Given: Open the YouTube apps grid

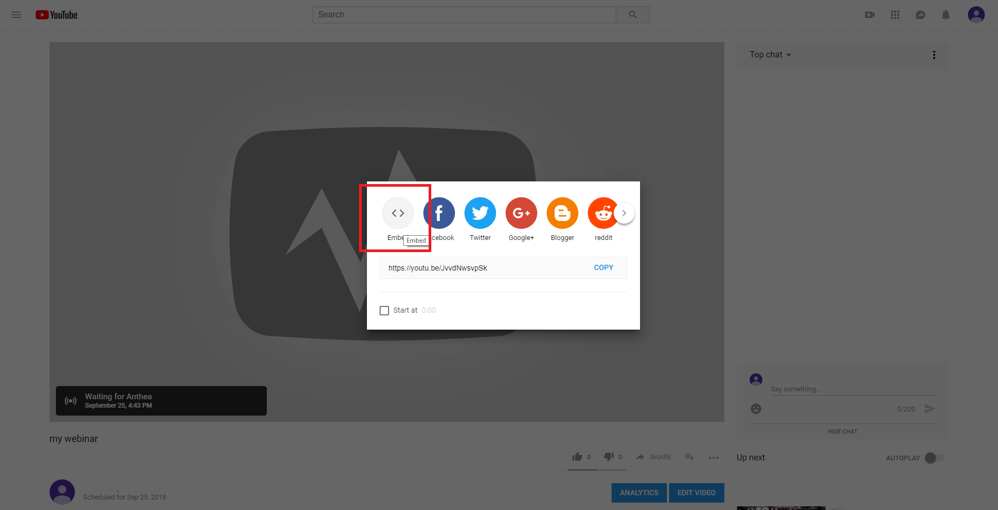Looking at the screenshot, I should [895, 14].
